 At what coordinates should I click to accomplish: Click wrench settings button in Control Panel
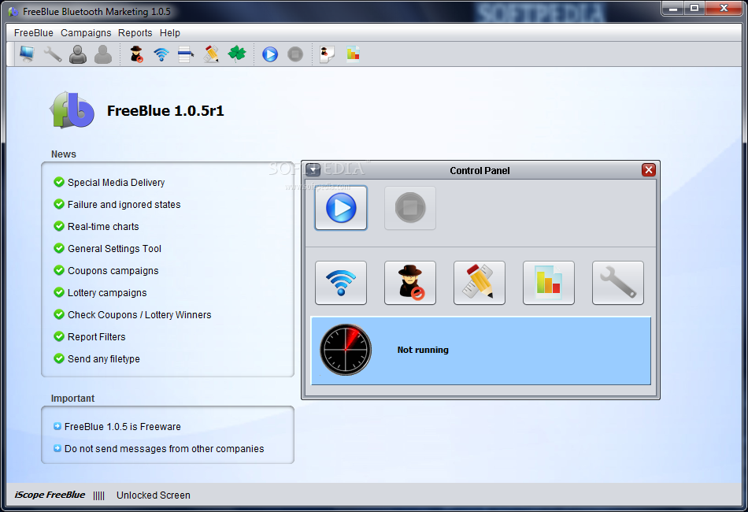[618, 283]
